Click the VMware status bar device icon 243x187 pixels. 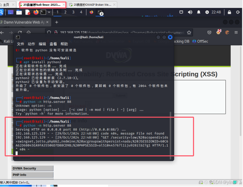tap(201, 183)
